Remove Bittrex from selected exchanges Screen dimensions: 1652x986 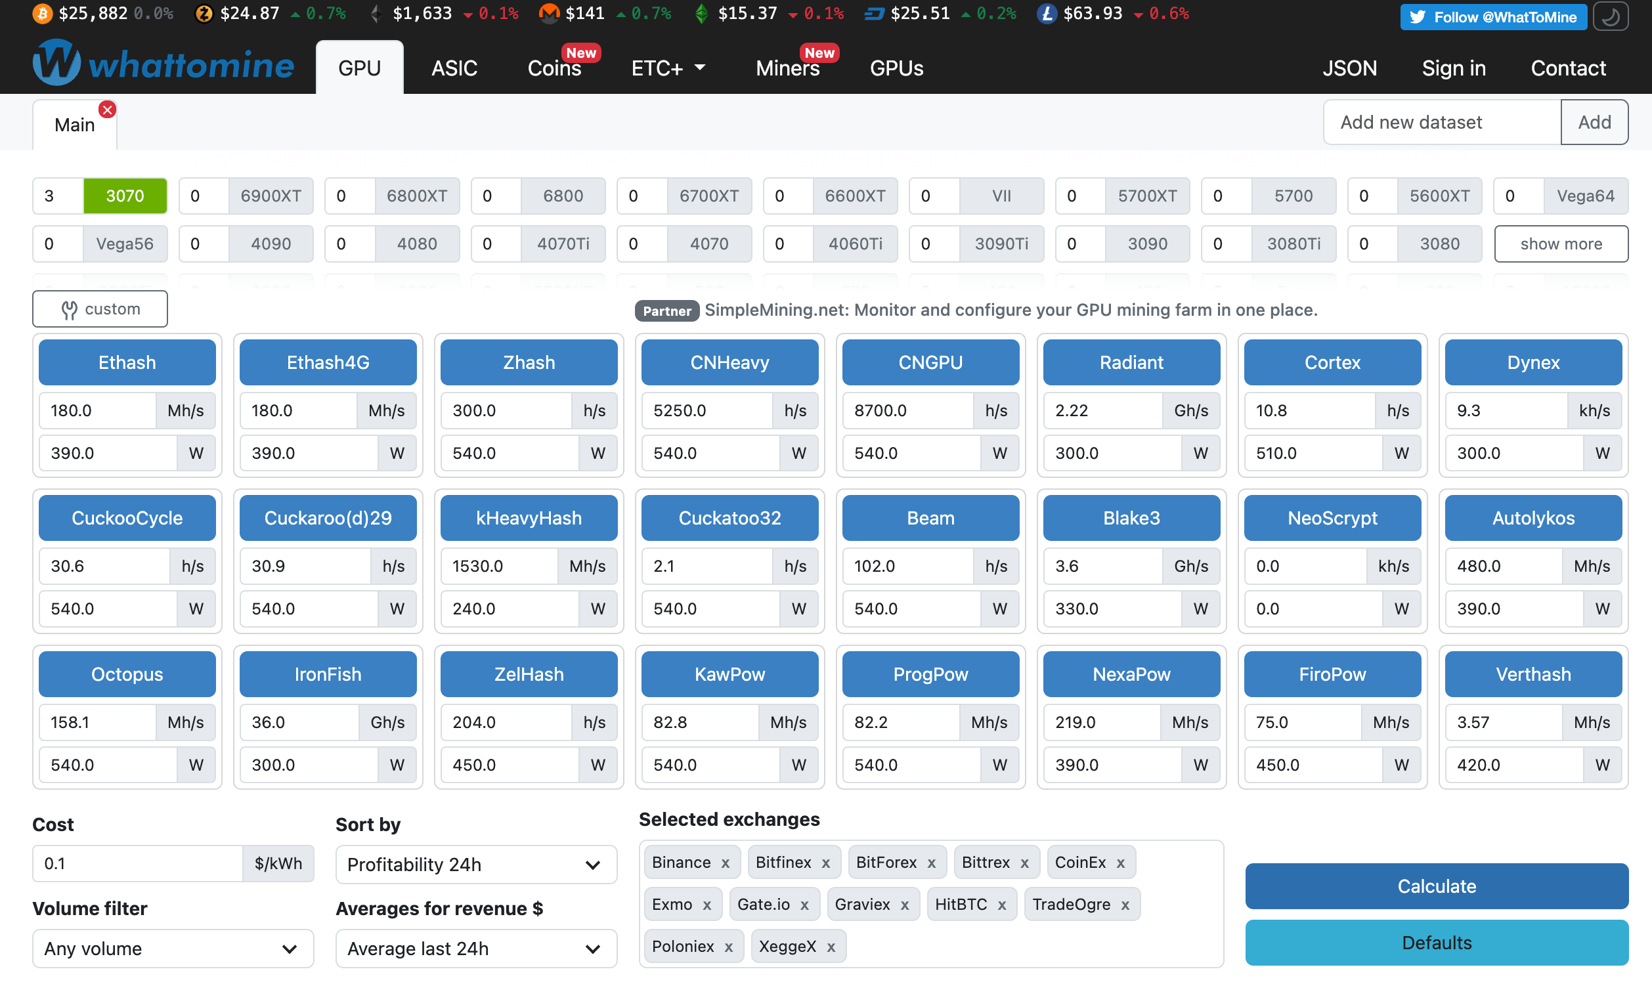coord(1024,863)
